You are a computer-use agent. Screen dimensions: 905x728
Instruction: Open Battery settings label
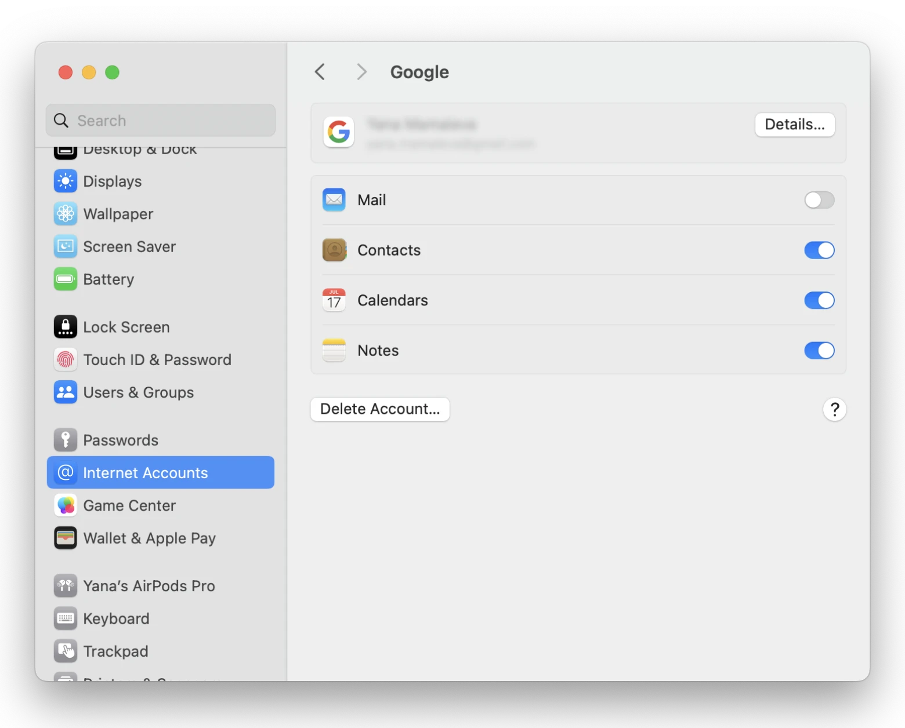pos(108,279)
